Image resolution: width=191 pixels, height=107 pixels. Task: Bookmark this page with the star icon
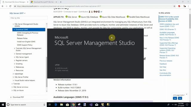(x=174, y=6)
